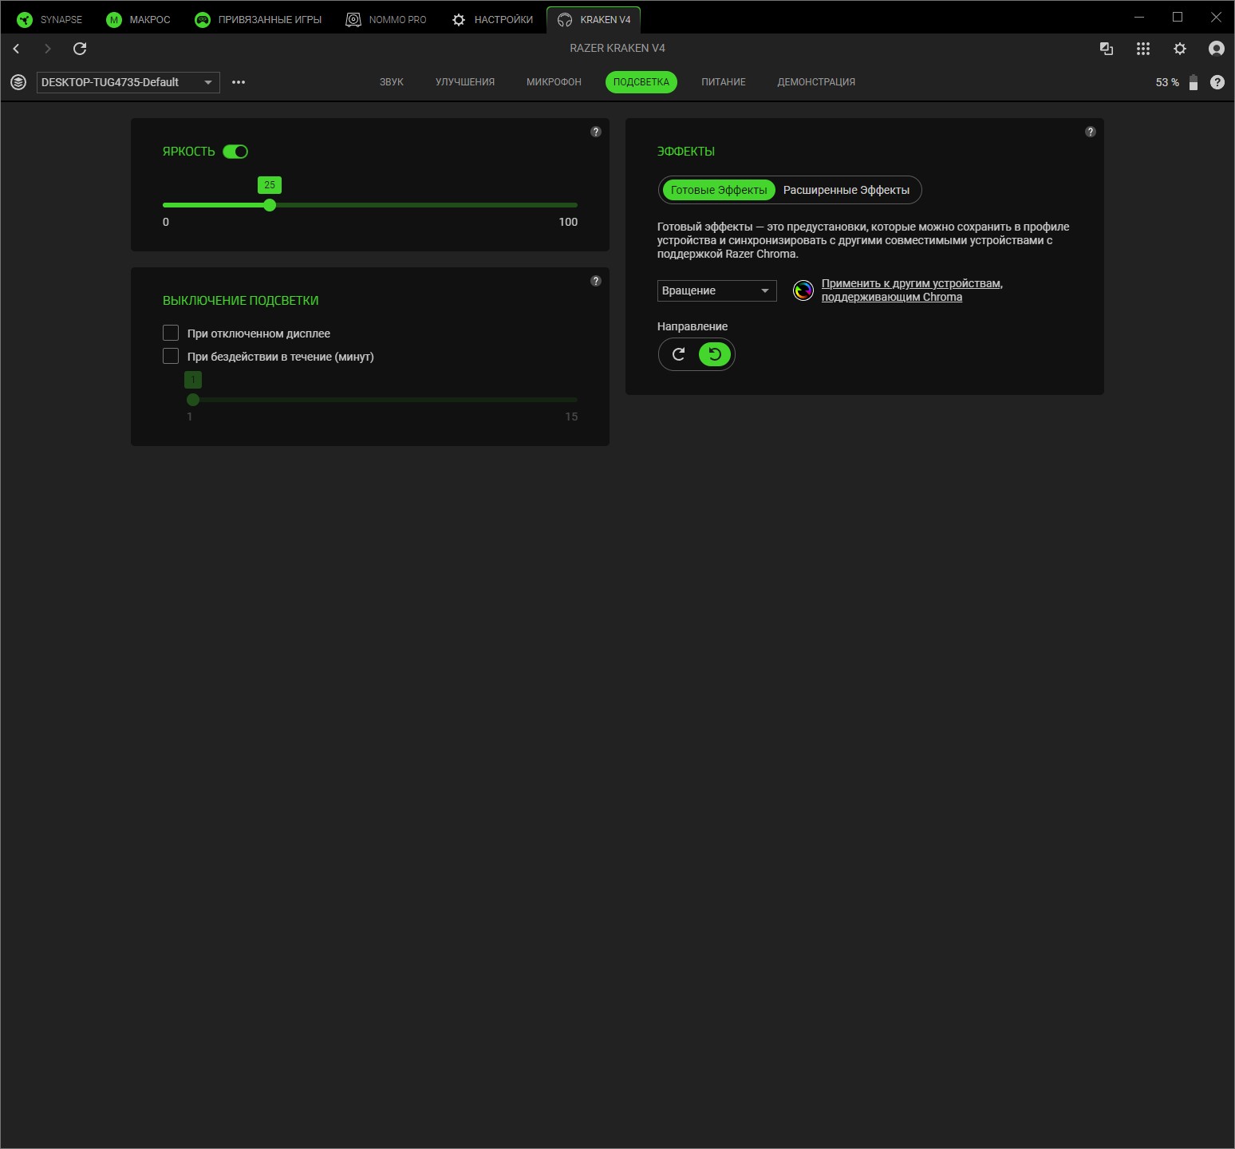Expand the Вращение effect dropdown
Viewport: 1235px width, 1149px height.
[716, 290]
